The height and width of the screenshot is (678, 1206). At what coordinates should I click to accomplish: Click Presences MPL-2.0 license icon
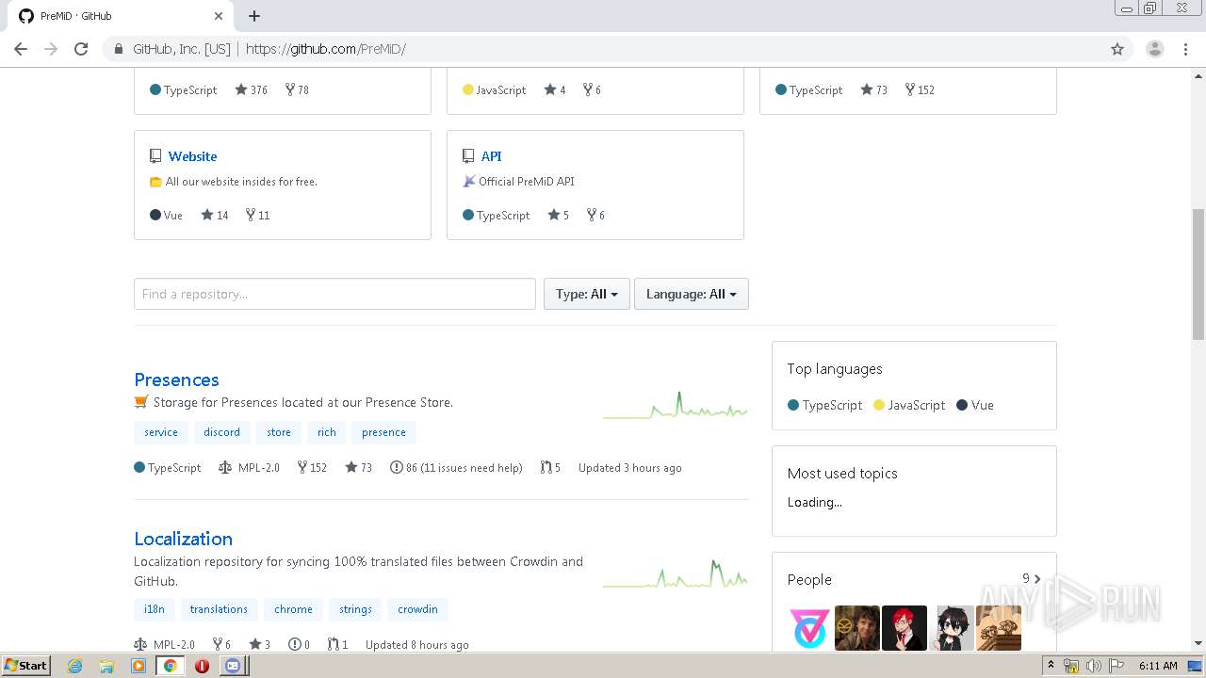point(225,467)
